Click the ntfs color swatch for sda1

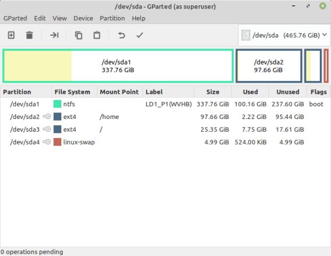(x=58, y=104)
